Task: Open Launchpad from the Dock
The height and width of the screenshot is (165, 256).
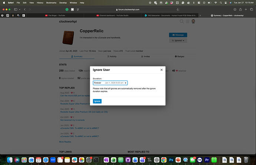Action: 24,160
